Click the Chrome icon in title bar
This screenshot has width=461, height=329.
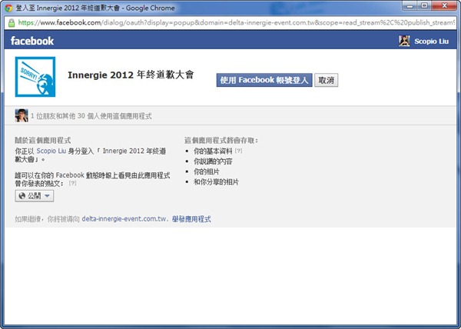(8, 8)
